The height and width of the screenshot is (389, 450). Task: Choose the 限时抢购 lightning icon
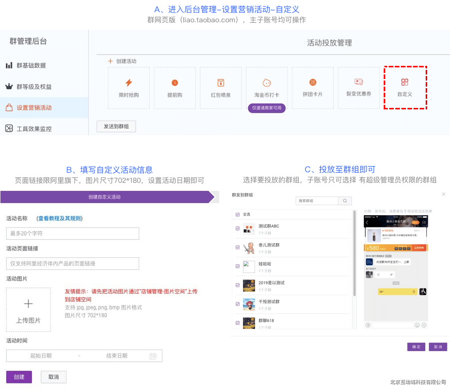[x=129, y=83]
